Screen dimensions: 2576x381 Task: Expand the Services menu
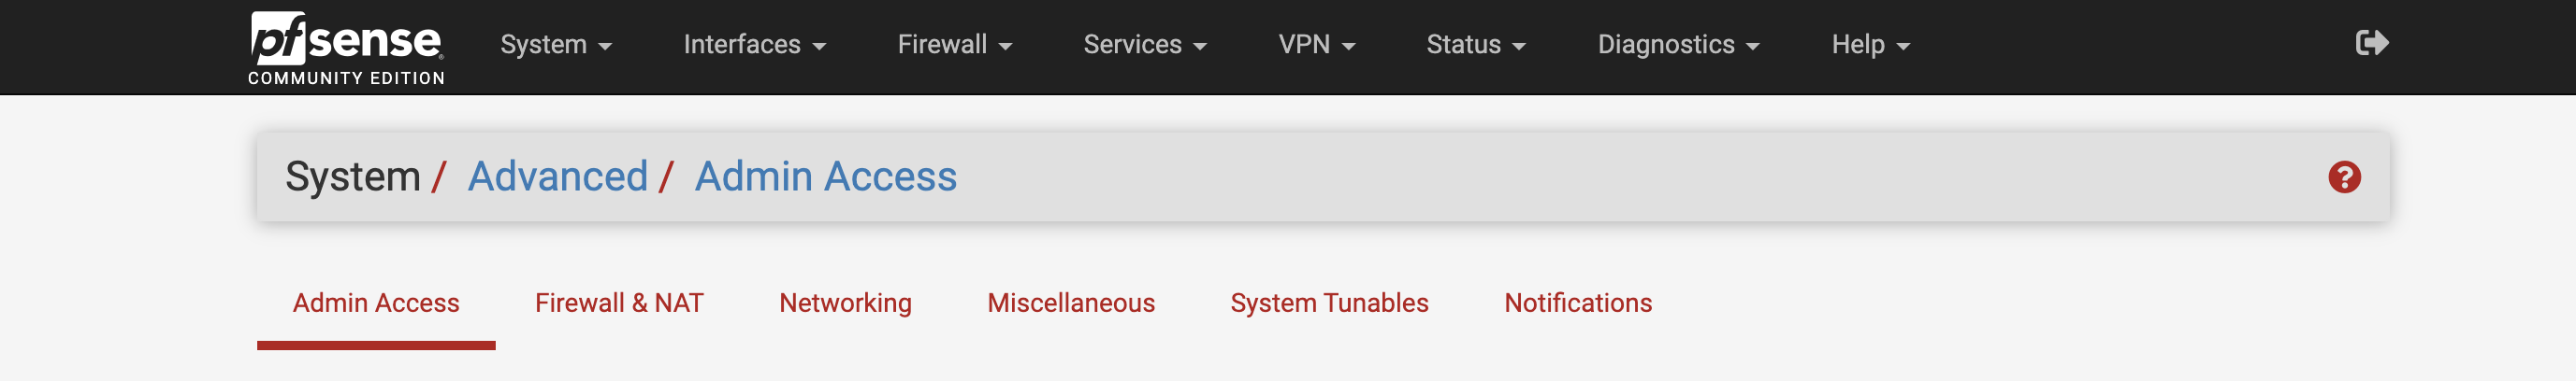(1144, 45)
